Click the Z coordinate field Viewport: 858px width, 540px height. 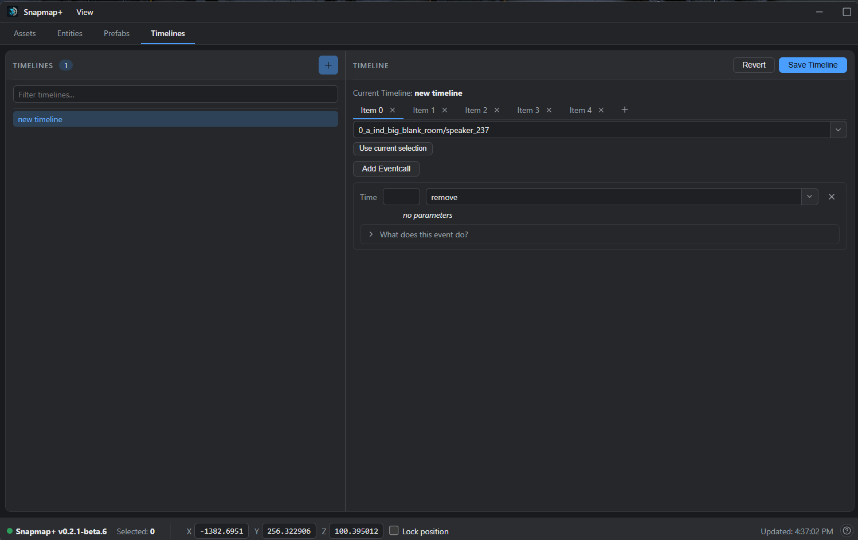pyautogui.click(x=356, y=531)
